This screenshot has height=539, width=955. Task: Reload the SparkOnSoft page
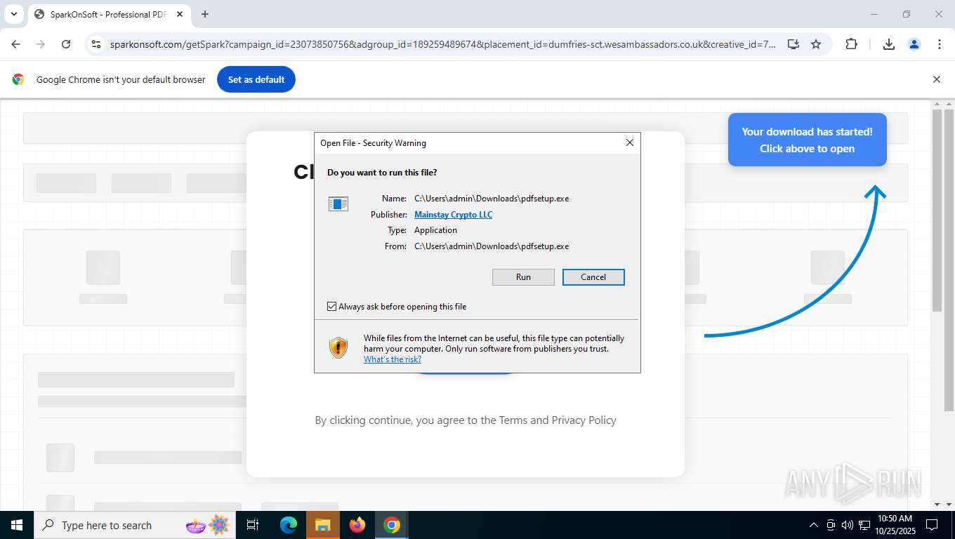(66, 44)
